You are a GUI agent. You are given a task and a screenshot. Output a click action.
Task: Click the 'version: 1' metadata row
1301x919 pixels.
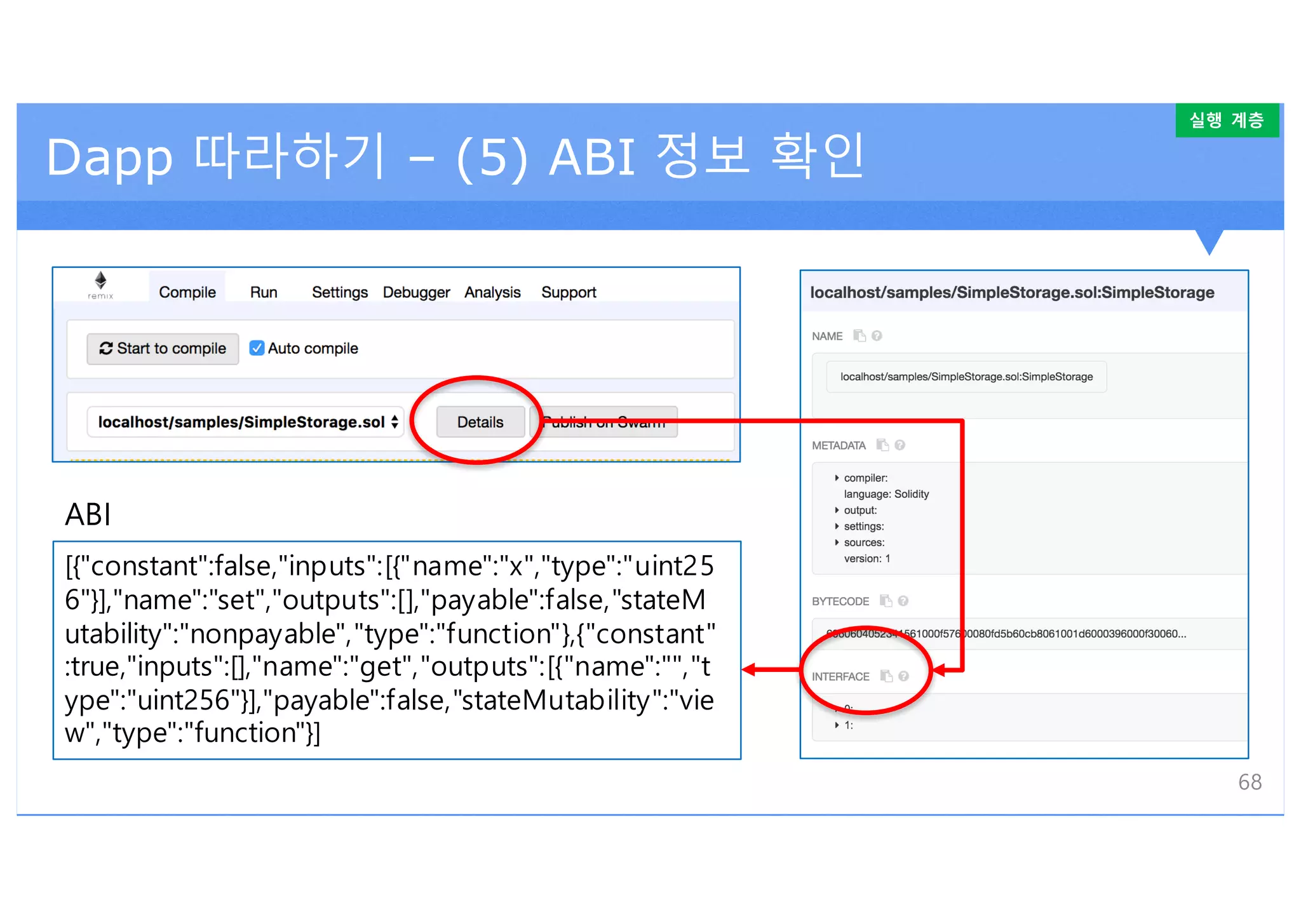[866, 558]
